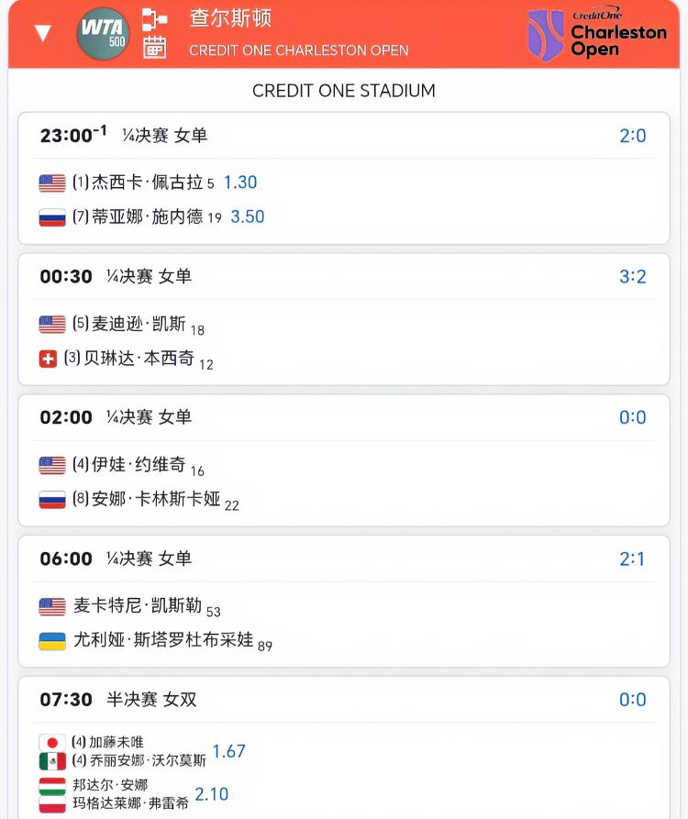Click the Credit One Stadium court header
Image resolution: width=688 pixels, height=819 pixels.
click(343, 91)
